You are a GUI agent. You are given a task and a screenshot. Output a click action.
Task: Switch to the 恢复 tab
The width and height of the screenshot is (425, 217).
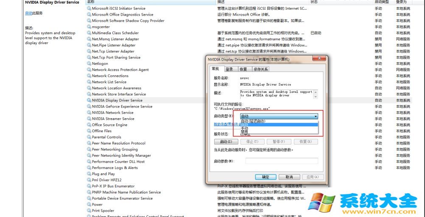tap(243, 69)
